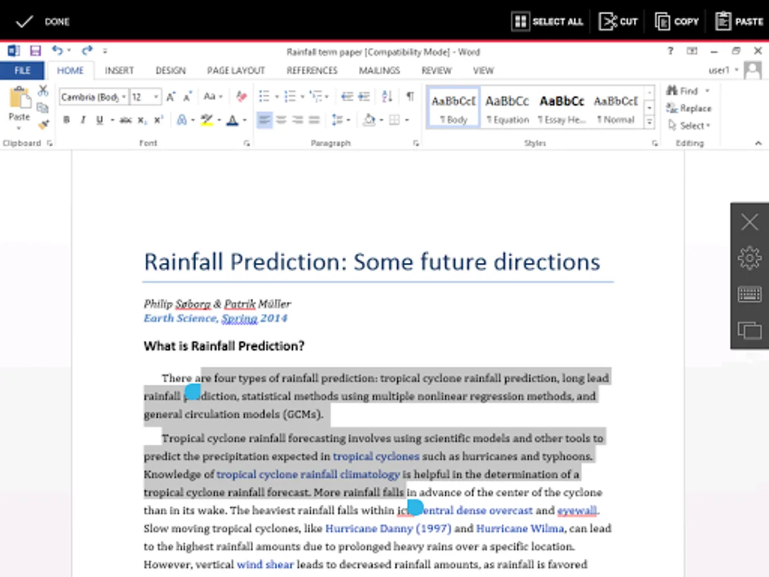This screenshot has height=577, width=769.
Task: Open the keyboard icon in the side panel
Action: [x=749, y=294]
